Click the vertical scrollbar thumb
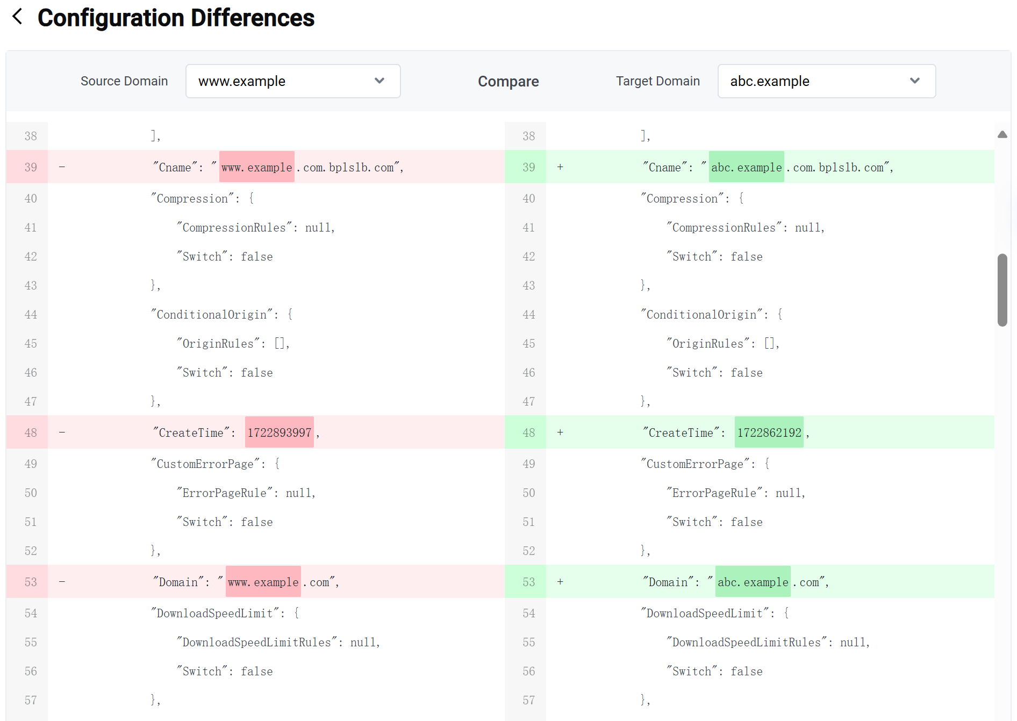The width and height of the screenshot is (1017, 721). point(1002,290)
